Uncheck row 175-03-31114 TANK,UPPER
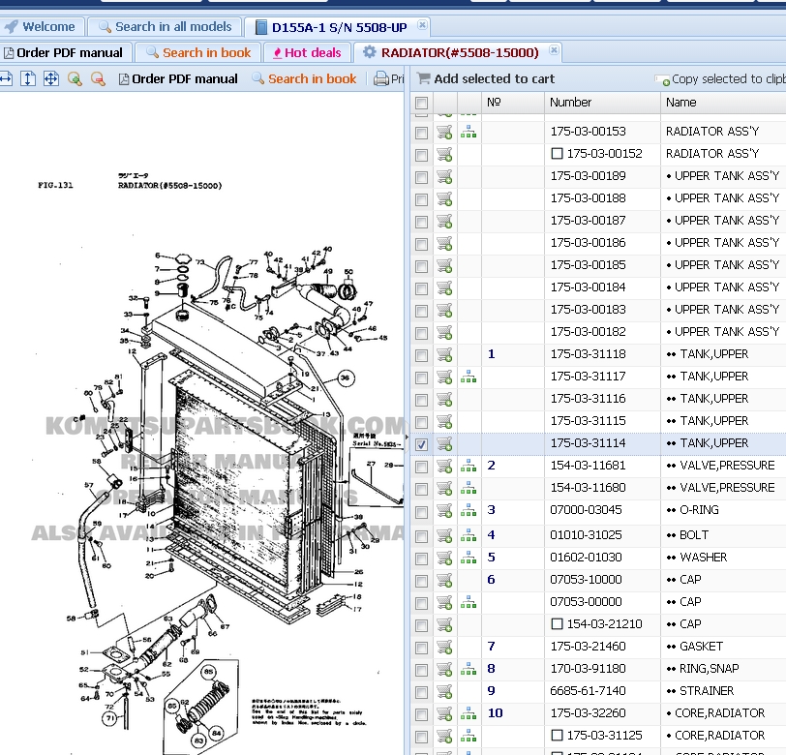Image resolution: width=786 pixels, height=755 pixels. pyautogui.click(x=422, y=444)
